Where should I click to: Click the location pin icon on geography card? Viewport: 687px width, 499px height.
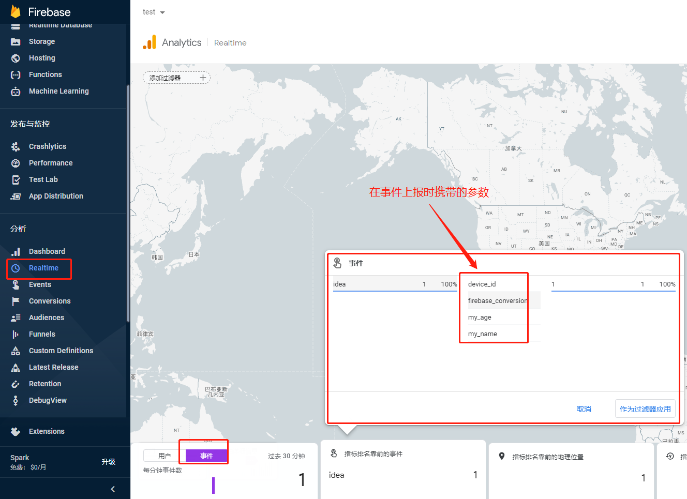pos(501,456)
